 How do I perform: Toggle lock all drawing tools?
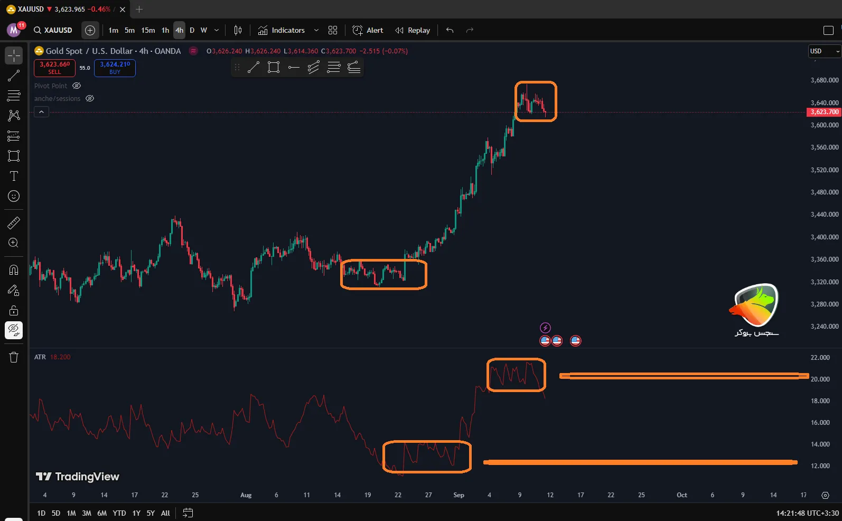(14, 310)
